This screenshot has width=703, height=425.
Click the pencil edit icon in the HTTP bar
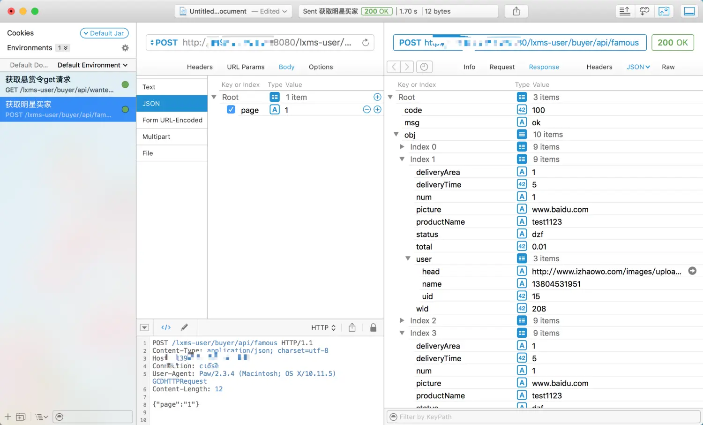click(185, 327)
